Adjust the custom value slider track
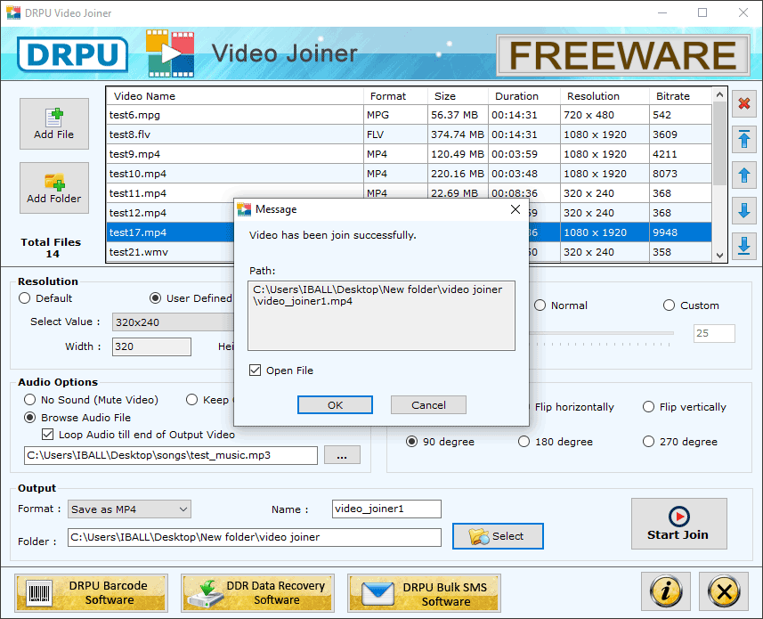This screenshot has height=619, width=763. pyautogui.click(x=602, y=333)
